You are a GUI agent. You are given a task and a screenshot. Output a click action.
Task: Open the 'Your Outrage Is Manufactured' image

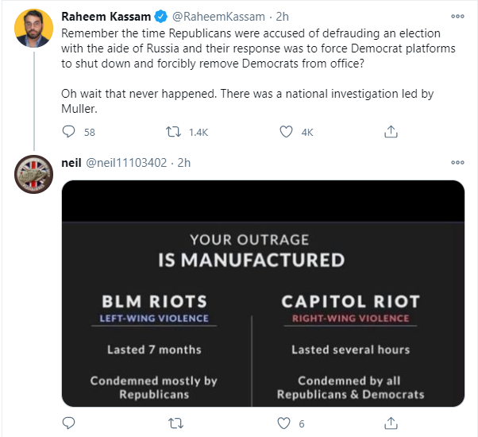tap(263, 292)
